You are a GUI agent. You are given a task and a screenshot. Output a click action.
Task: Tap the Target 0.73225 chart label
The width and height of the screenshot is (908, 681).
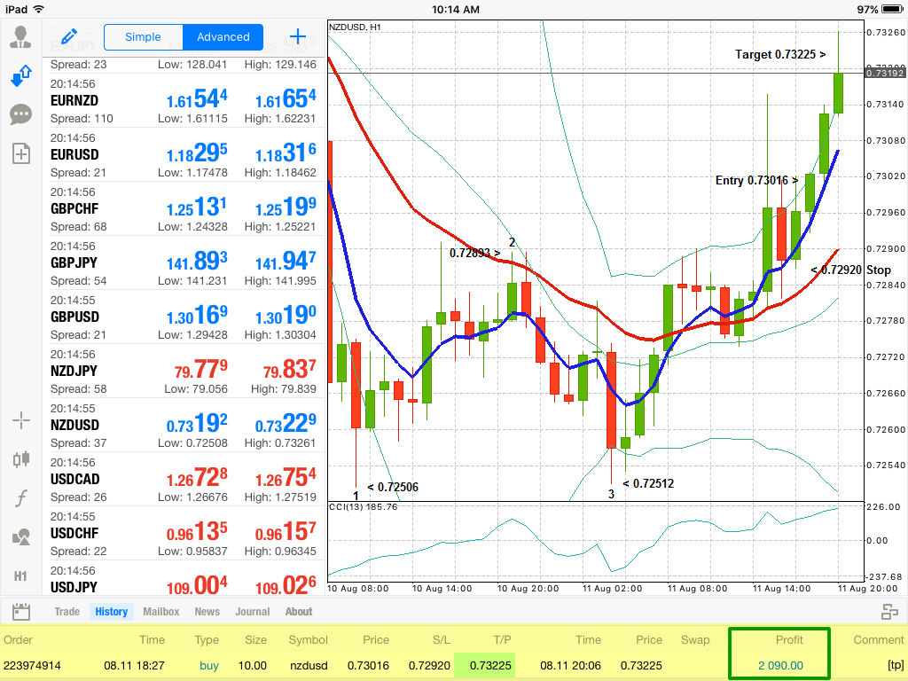[x=780, y=54]
